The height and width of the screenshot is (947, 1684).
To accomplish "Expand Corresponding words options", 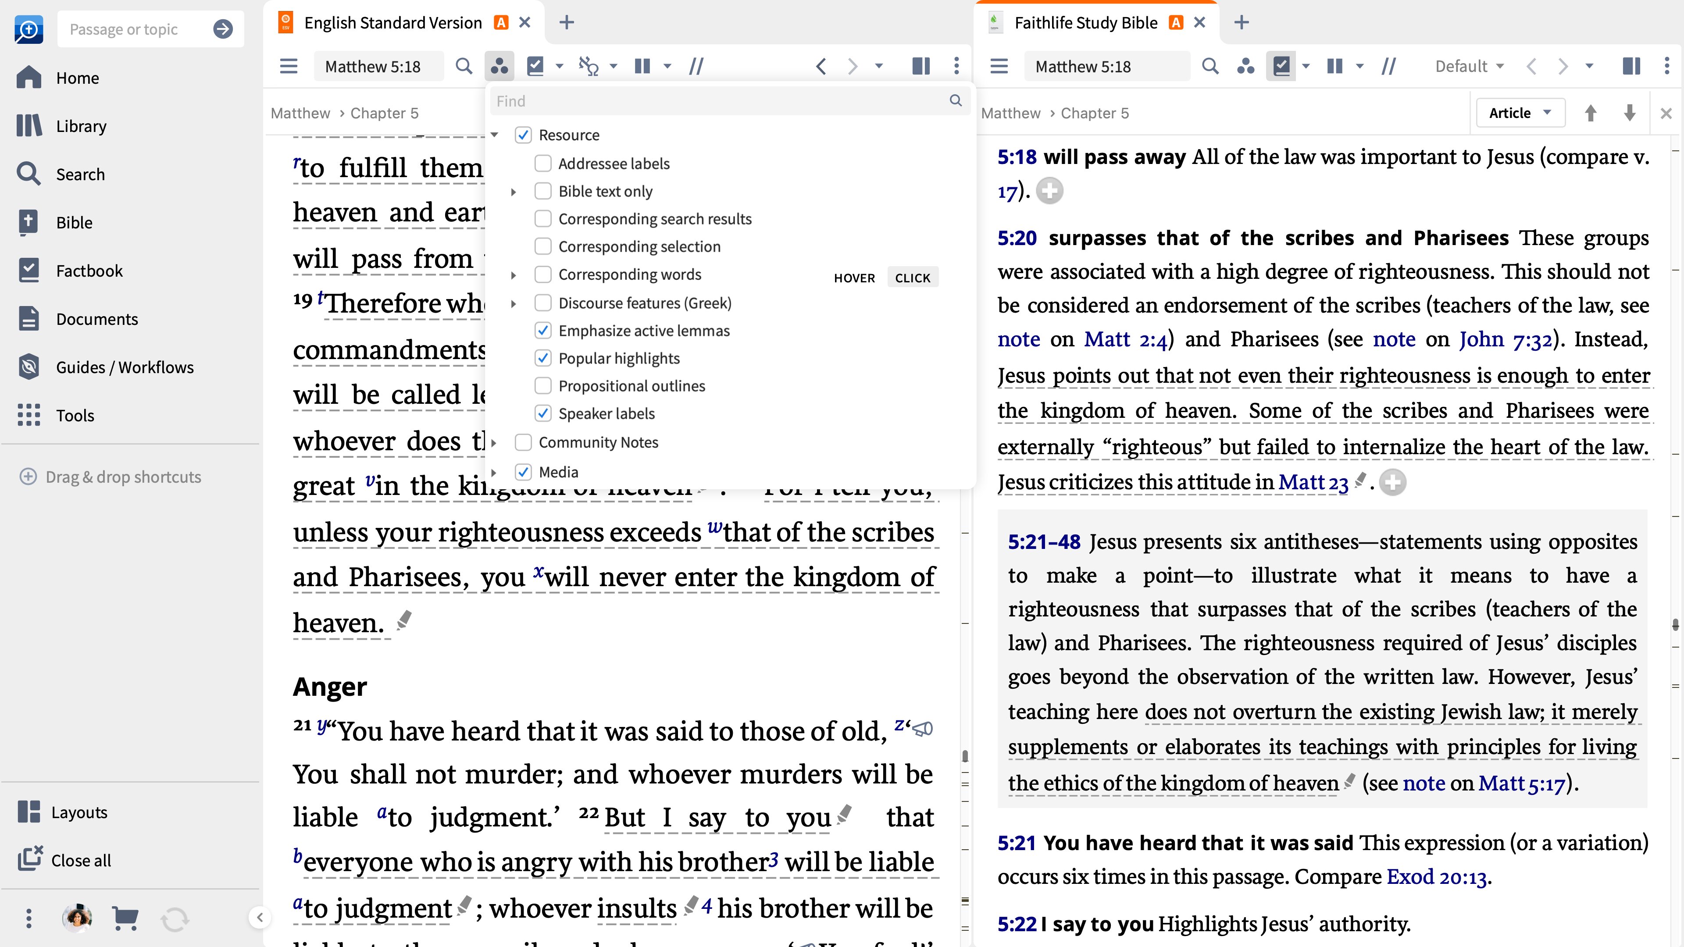I will tap(514, 275).
